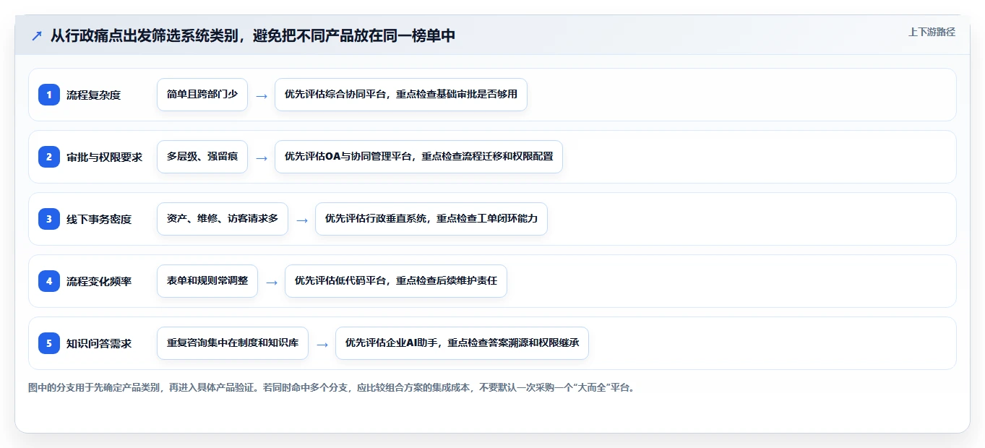
Task: Click the footnote starting 图中的分支用于先确定产品类别
Action: [x=332, y=387]
